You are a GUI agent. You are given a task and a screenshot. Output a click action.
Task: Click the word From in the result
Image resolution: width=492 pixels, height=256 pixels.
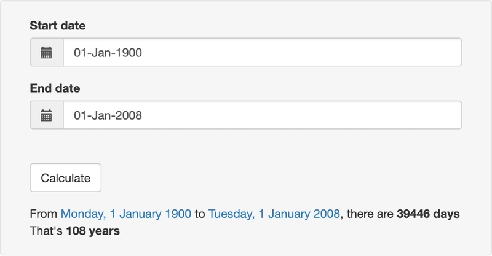(x=43, y=214)
